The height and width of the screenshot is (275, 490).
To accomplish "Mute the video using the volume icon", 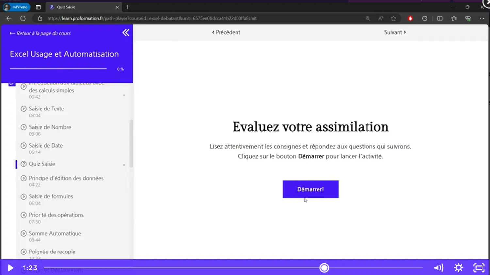I will (x=438, y=268).
